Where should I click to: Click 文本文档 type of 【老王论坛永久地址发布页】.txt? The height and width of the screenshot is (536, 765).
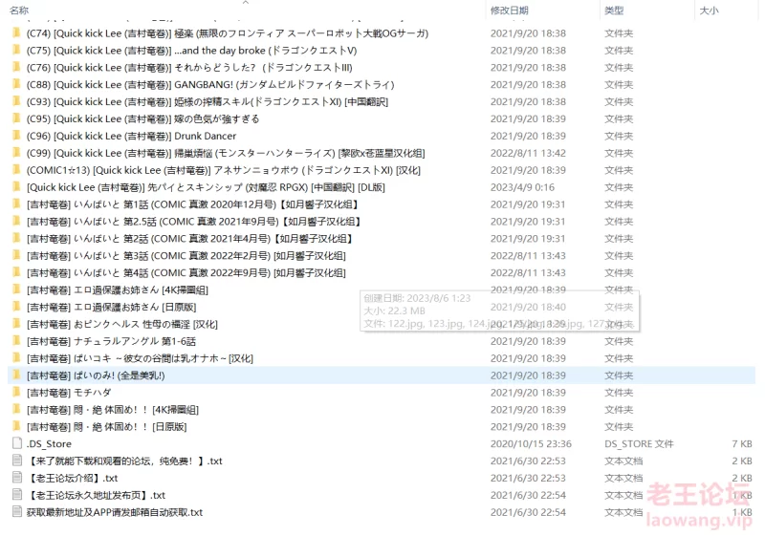pos(623,495)
